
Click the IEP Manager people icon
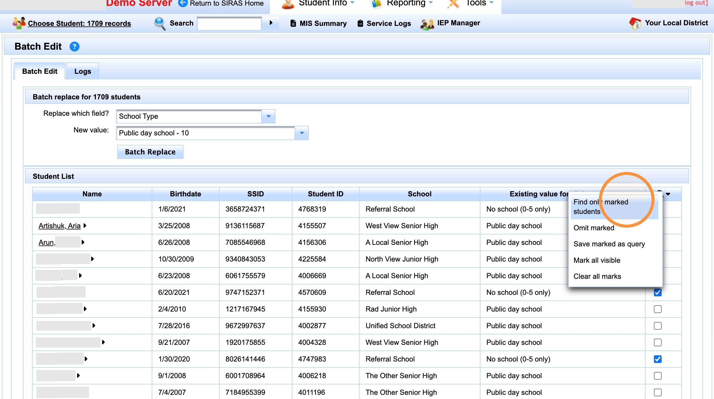click(427, 24)
